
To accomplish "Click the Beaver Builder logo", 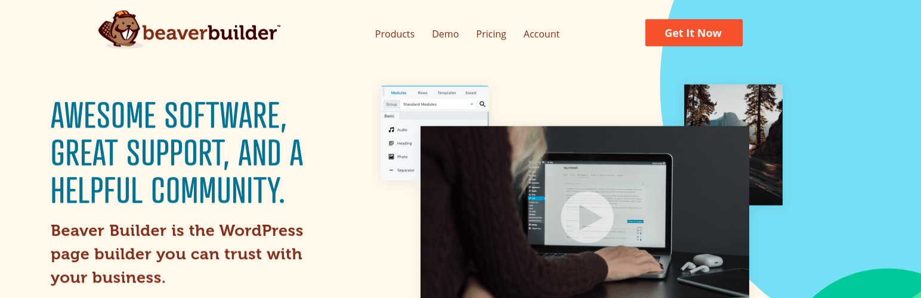I will pyautogui.click(x=190, y=29).
